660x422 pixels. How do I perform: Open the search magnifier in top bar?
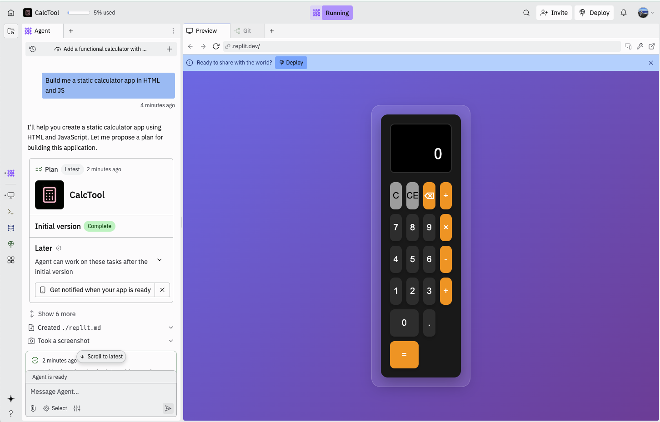526,13
